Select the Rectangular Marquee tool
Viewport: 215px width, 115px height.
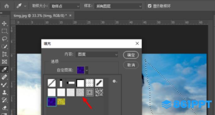tap(4, 31)
